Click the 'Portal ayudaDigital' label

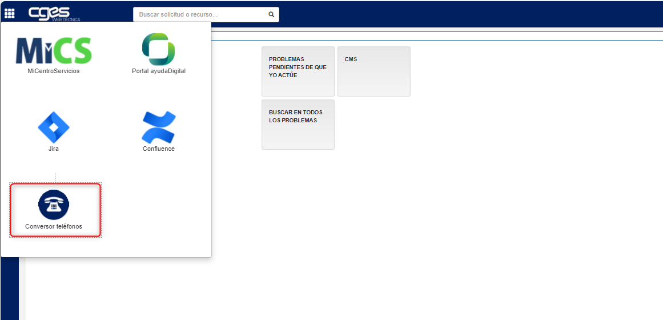click(x=159, y=71)
